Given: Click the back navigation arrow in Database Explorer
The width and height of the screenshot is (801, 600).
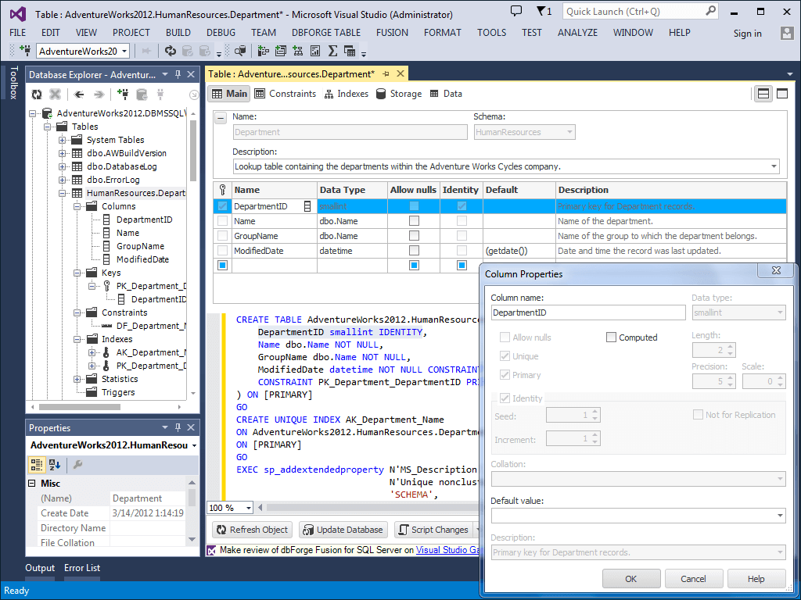Looking at the screenshot, I should click(78, 94).
